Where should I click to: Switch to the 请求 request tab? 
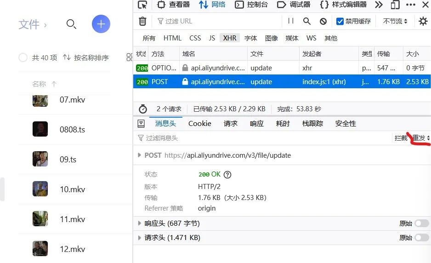tap(230, 124)
